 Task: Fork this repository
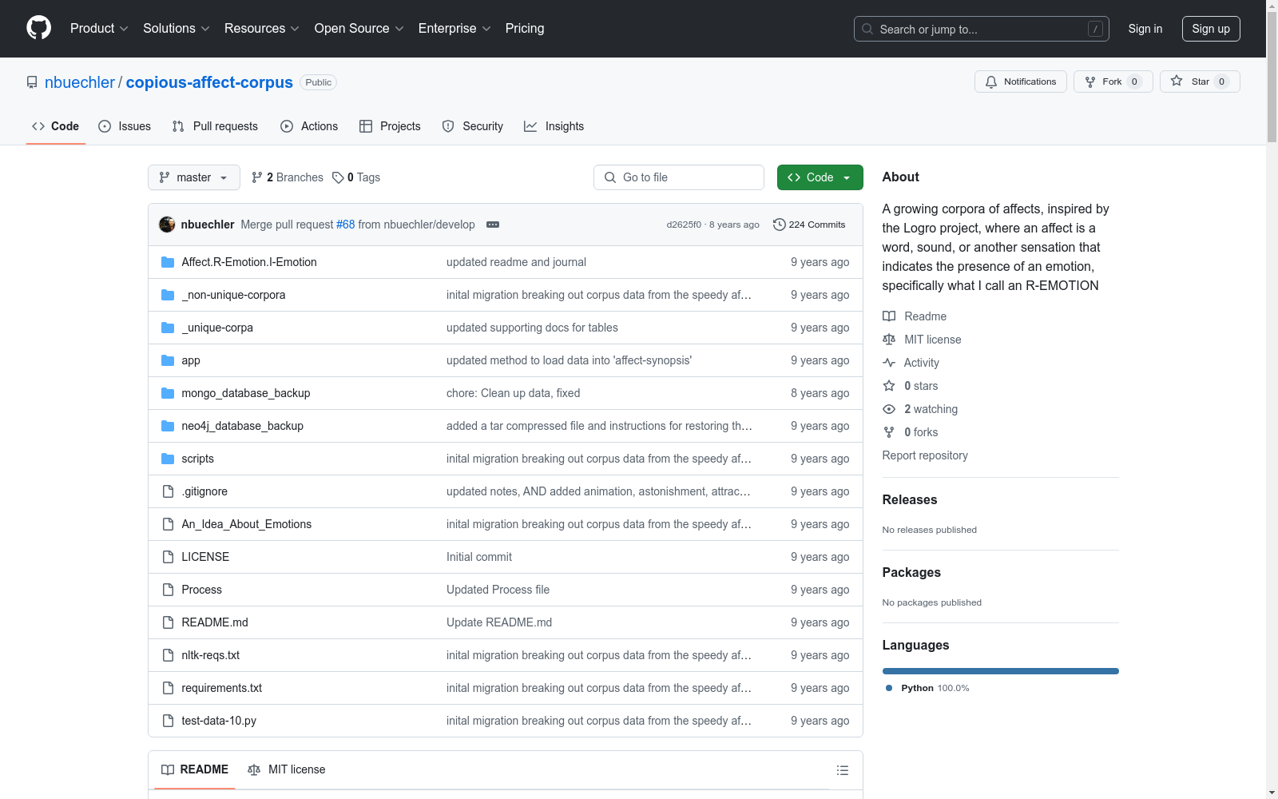point(1113,81)
